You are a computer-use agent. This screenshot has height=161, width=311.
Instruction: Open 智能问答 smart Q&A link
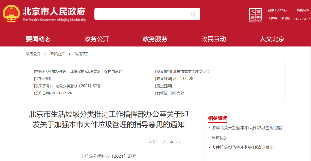(x=303, y=10)
